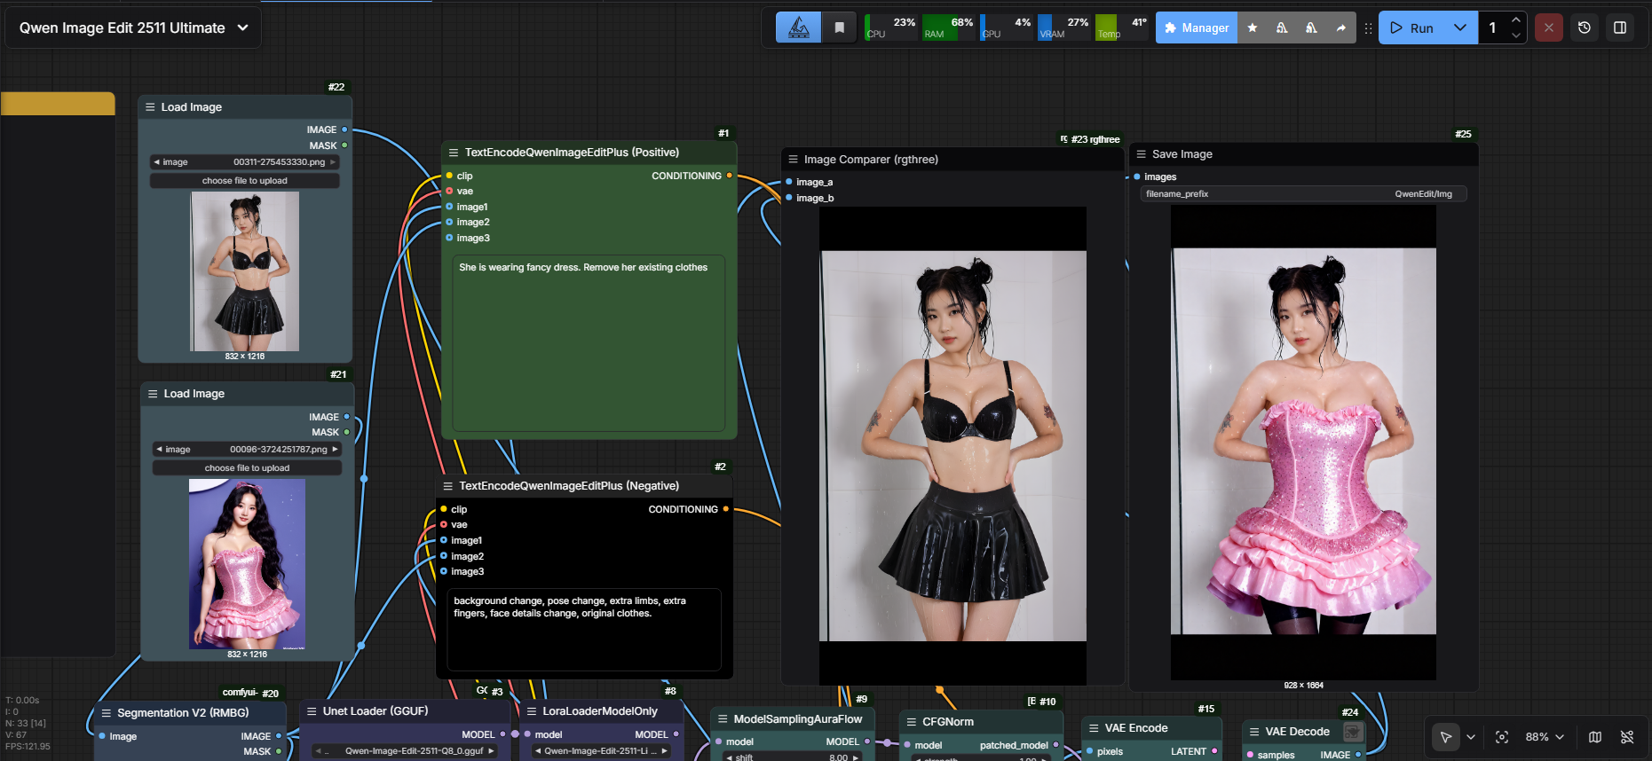Select the pointer select mode tool
The width and height of the screenshot is (1652, 761).
(x=1445, y=737)
